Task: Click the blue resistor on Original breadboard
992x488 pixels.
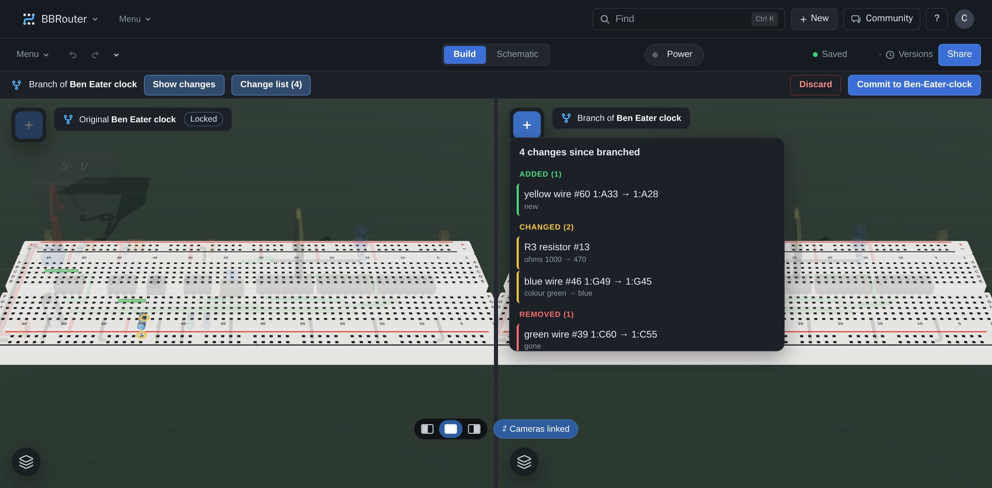Action: [x=142, y=326]
